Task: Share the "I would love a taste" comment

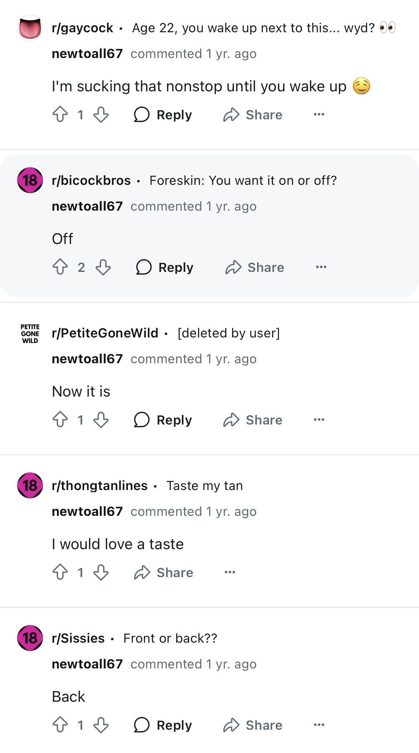Action: pos(164,572)
